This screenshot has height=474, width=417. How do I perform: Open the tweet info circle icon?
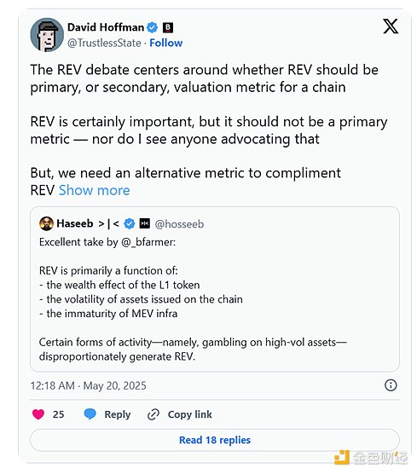(391, 385)
